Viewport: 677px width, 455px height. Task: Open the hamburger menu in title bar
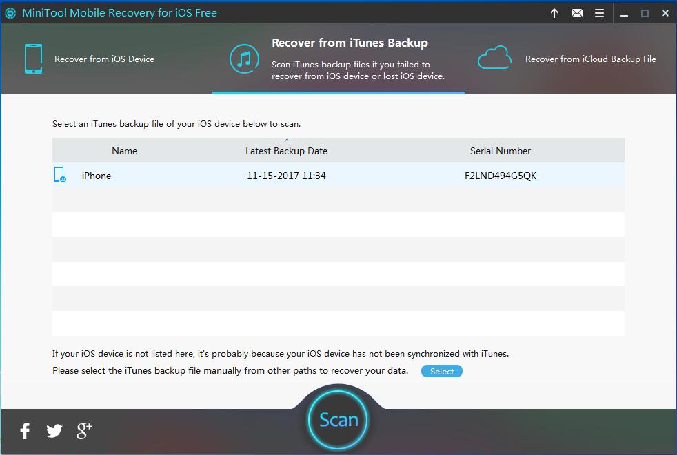click(x=600, y=13)
